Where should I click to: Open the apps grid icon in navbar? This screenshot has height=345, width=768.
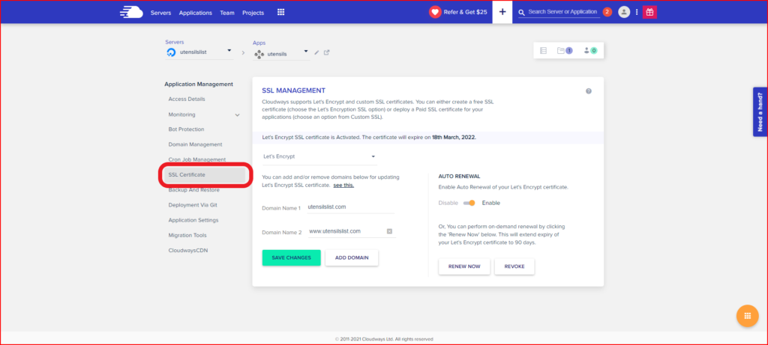click(281, 13)
